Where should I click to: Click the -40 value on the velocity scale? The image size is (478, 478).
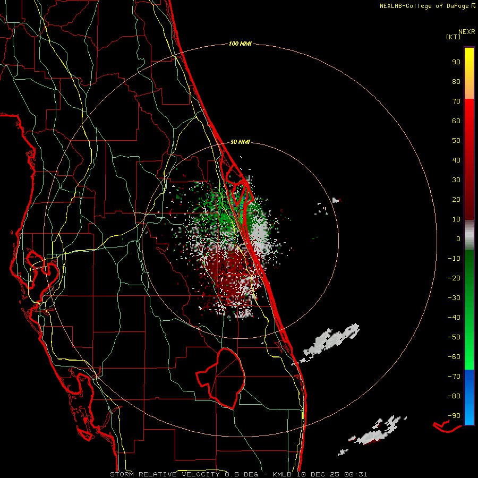click(x=454, y=318)
